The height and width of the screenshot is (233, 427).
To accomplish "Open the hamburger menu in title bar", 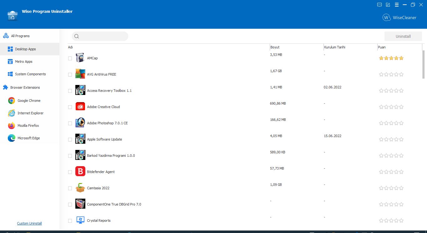I will tap(397, 5).
